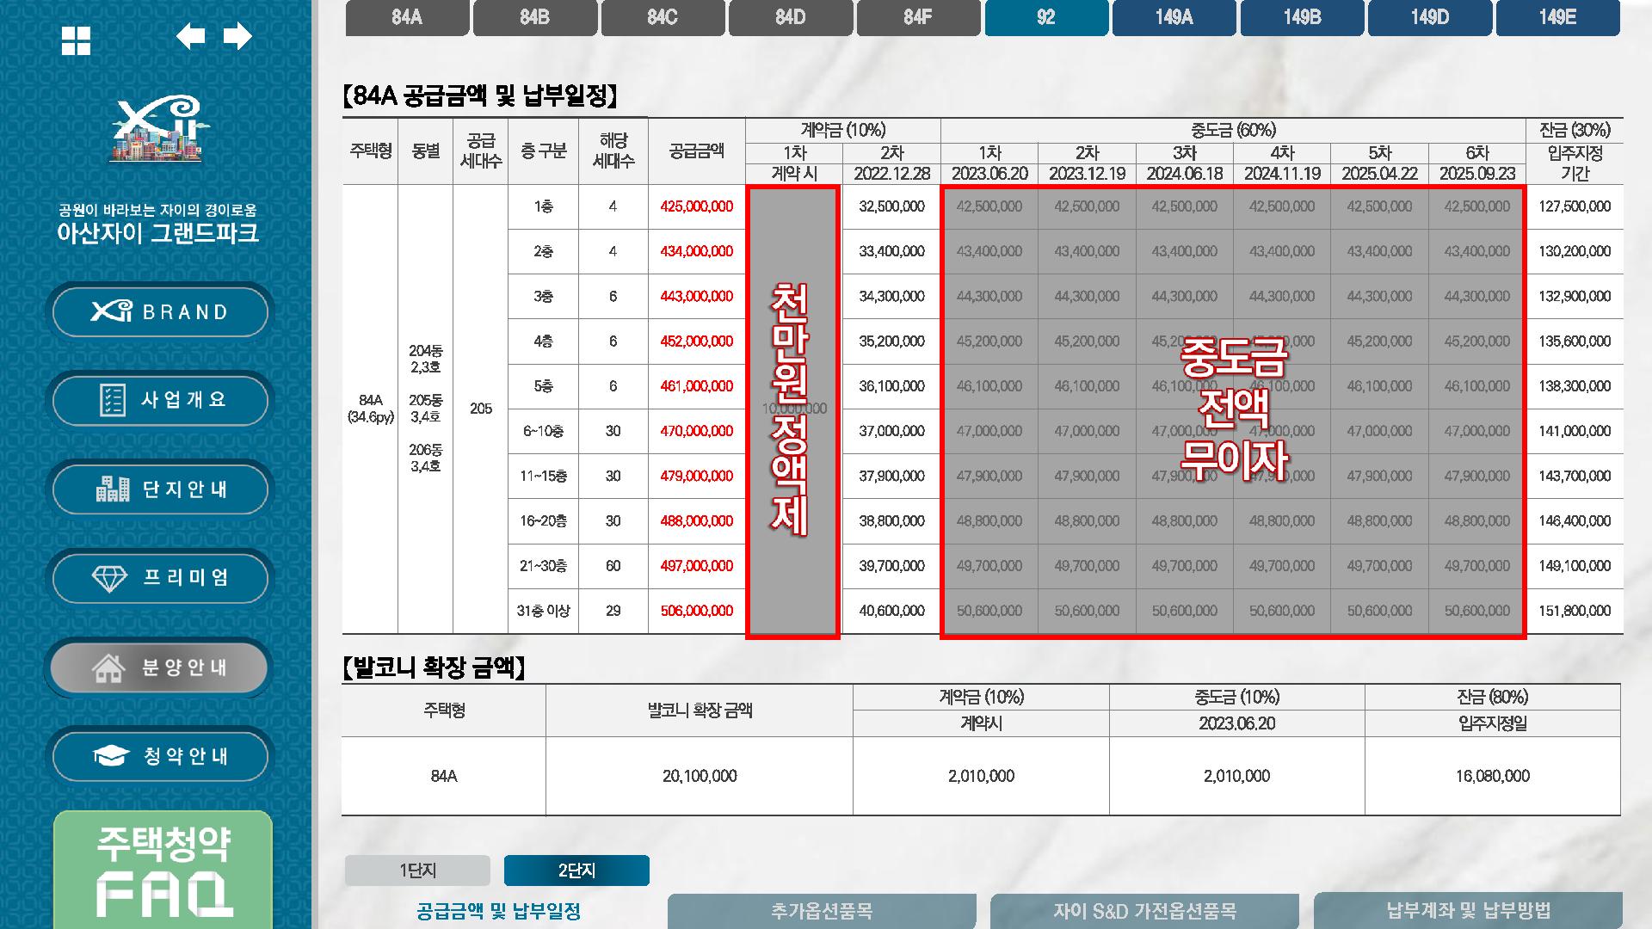Open 추가옵션품목 section
This screenshot has width=1652, height=929.
pyautogui.click(x=822, y=911)
